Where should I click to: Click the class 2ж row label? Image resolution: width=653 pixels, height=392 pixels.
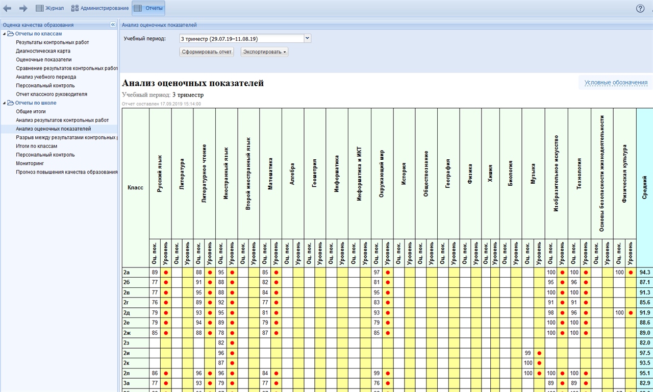coord(136,333)
